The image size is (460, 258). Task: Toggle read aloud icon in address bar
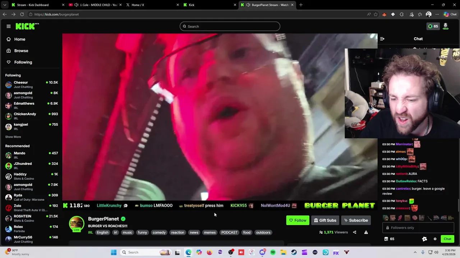pos(369,14)
